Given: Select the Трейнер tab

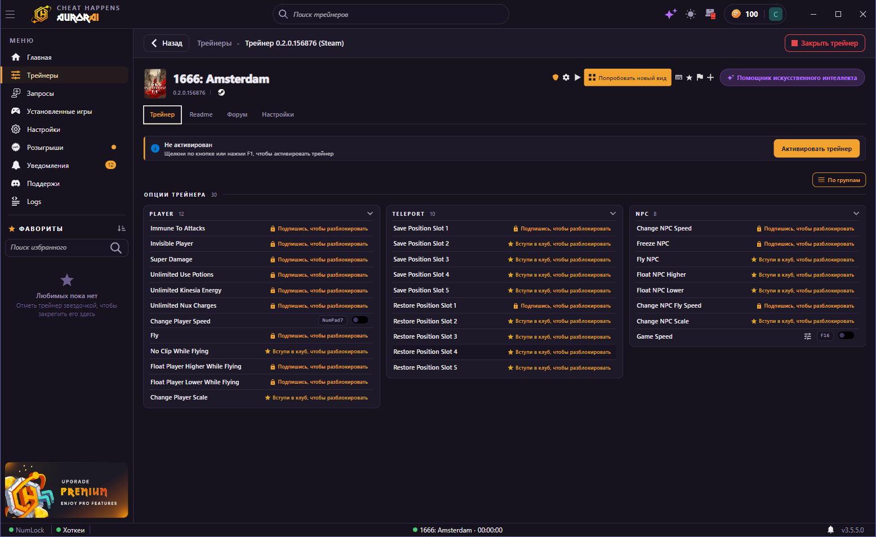Looking at the screenshot, I should (x=162, y=114).
